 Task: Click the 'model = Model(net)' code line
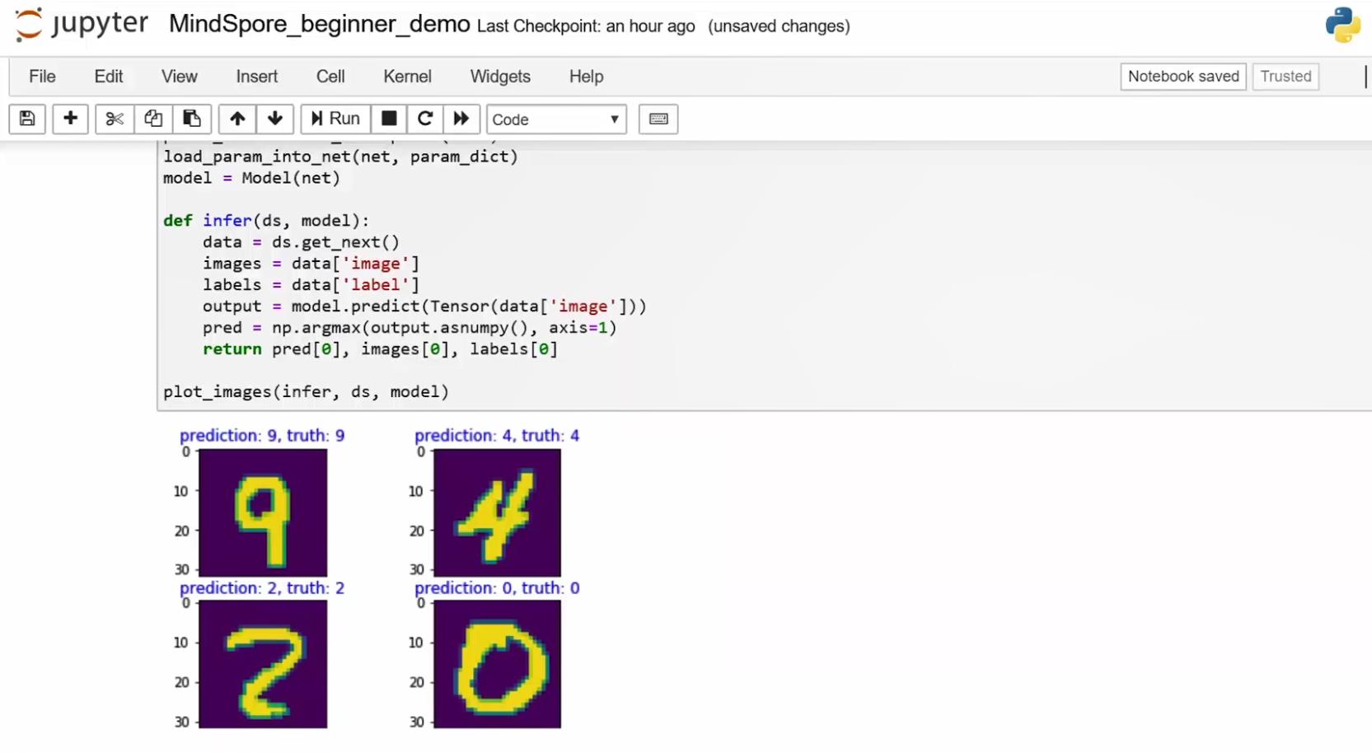[x=251, y=178]
